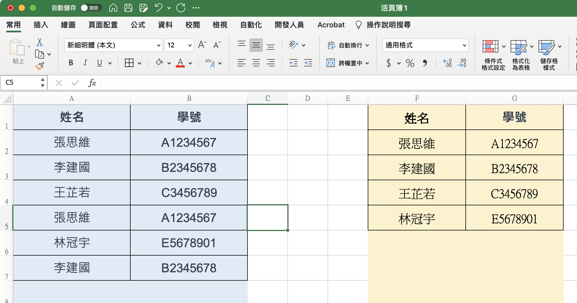The image size is (577, 303).
Task: Open the font size dropdown
Action: [x=189, y=45]
